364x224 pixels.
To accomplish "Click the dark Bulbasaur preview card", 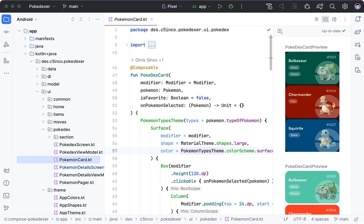I will (312, 68).
